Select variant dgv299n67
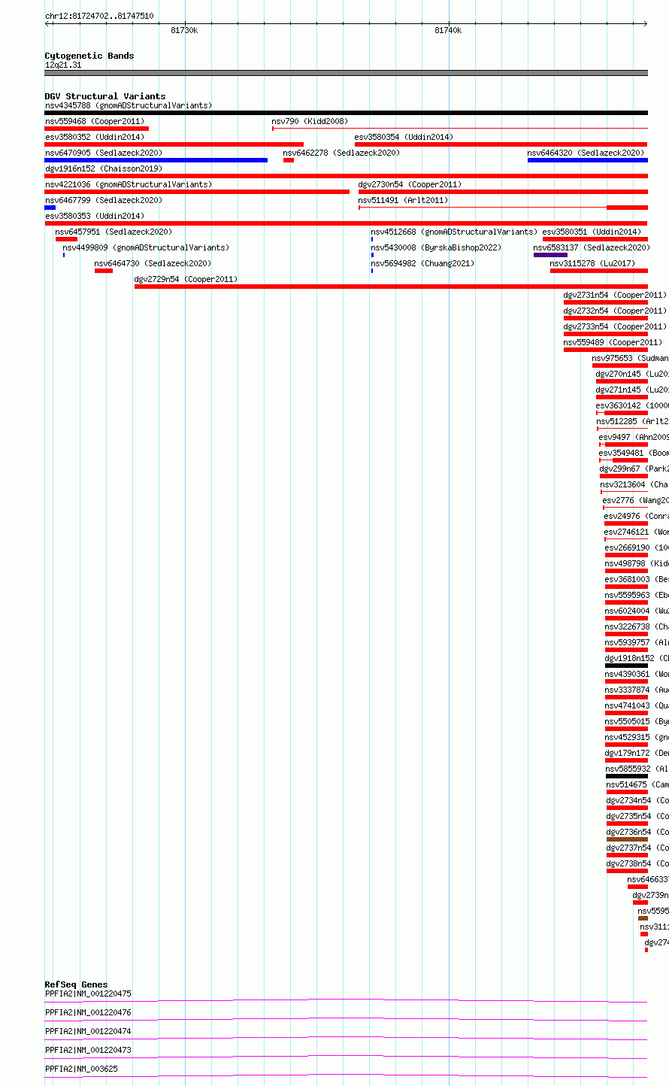The image size is (669, 1086). coord(634,469)
